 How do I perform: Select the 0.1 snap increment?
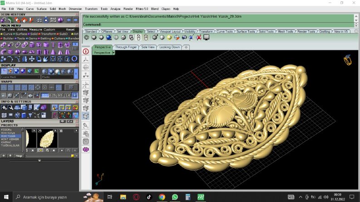pos(45,95)
